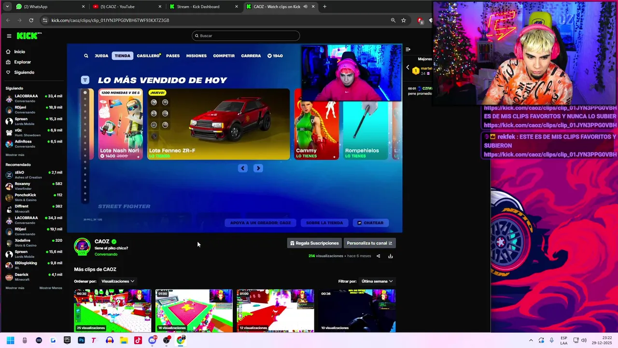This screenshot has height=348, width=618.
Task: Open Chrome tab search dropdown
Action: [7, 7]
